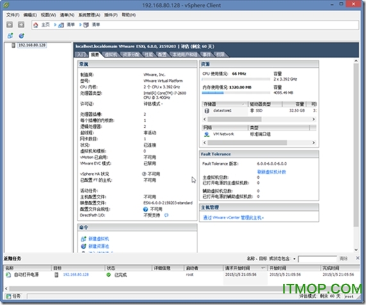
Task: Click main panel scroll down arrow
Action: point(356,250)
